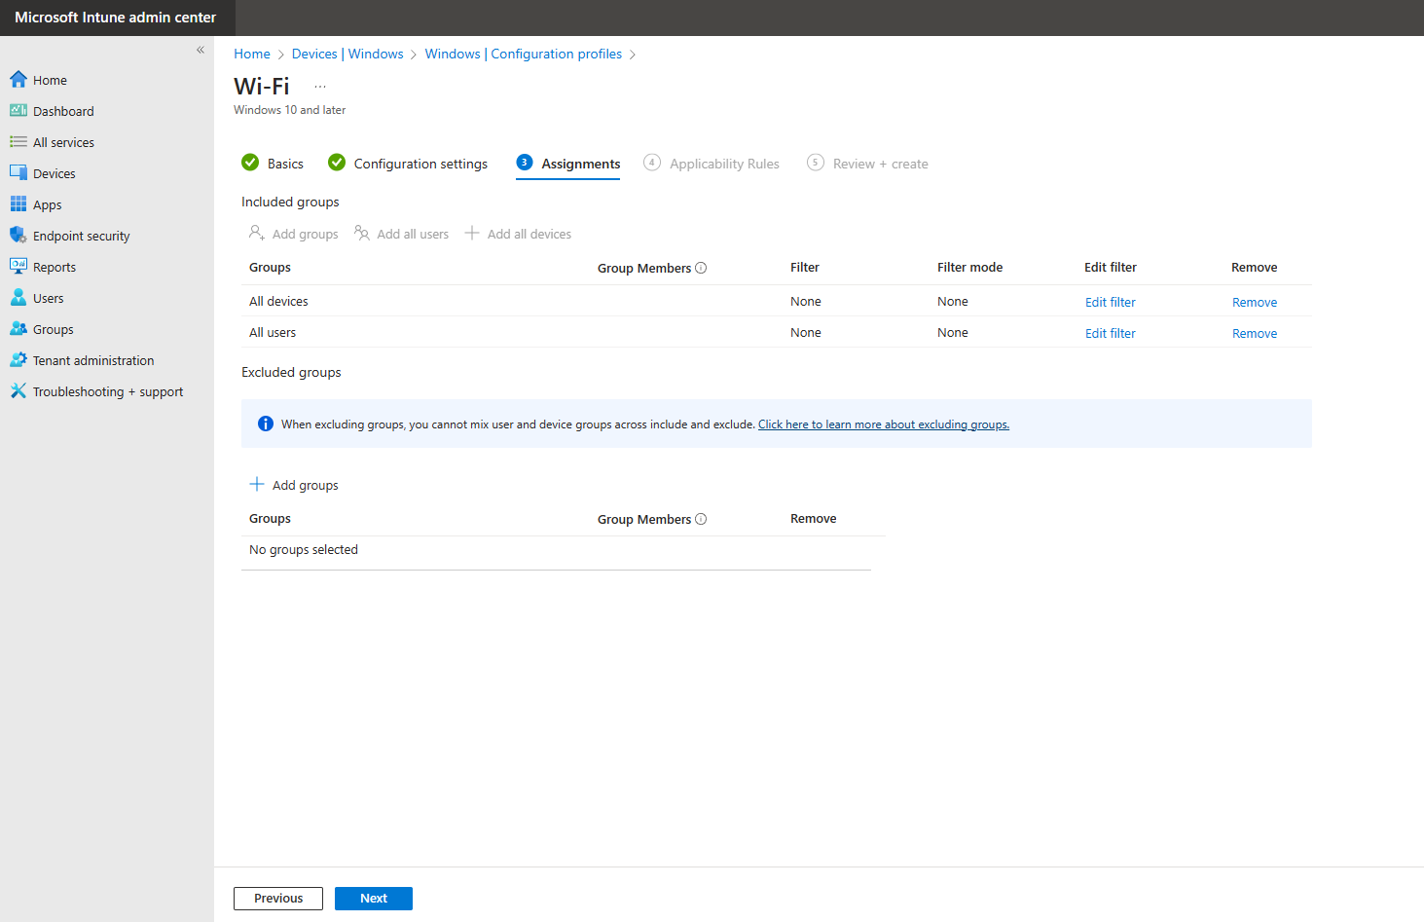Click the Endpoint security shield icon

click(18, 235)
